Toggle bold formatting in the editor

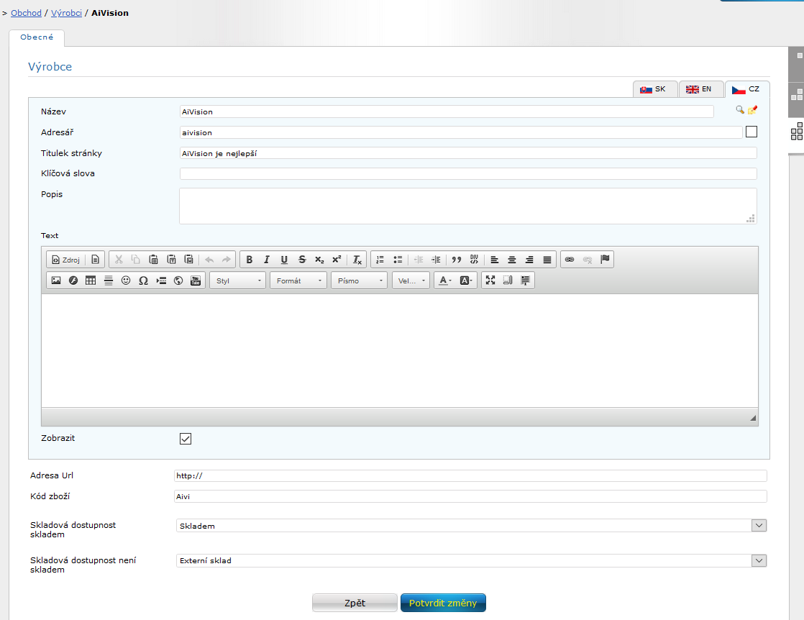(250, 260)
